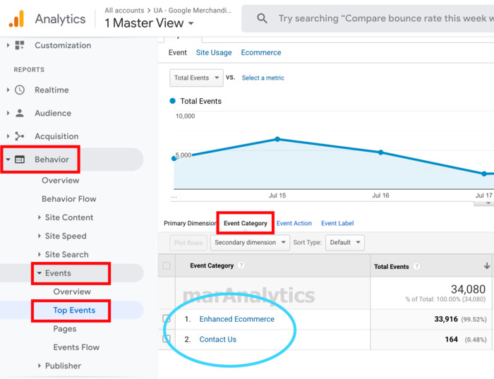This screenshot has height=379, width=494.
Task: Click the Behavior window icon
Action: tap(20, 160)
